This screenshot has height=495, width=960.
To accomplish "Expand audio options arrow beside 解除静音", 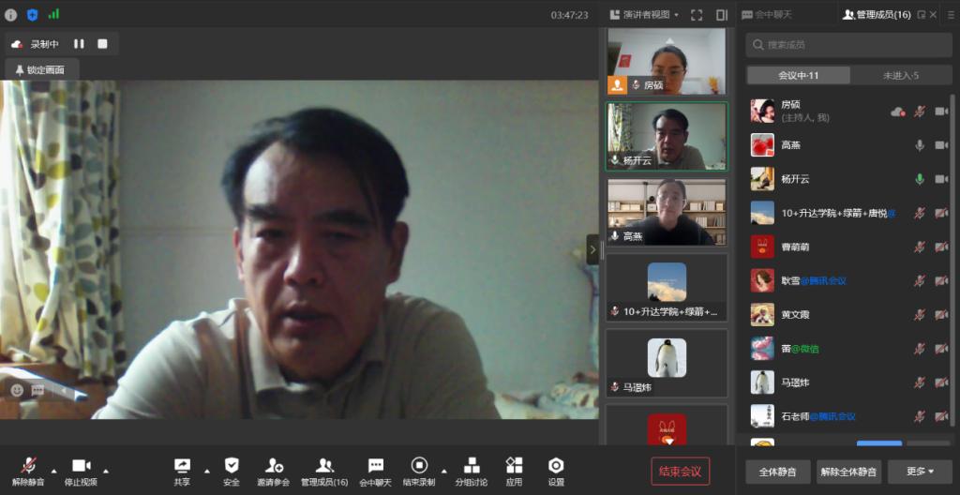I will point(53,471).
